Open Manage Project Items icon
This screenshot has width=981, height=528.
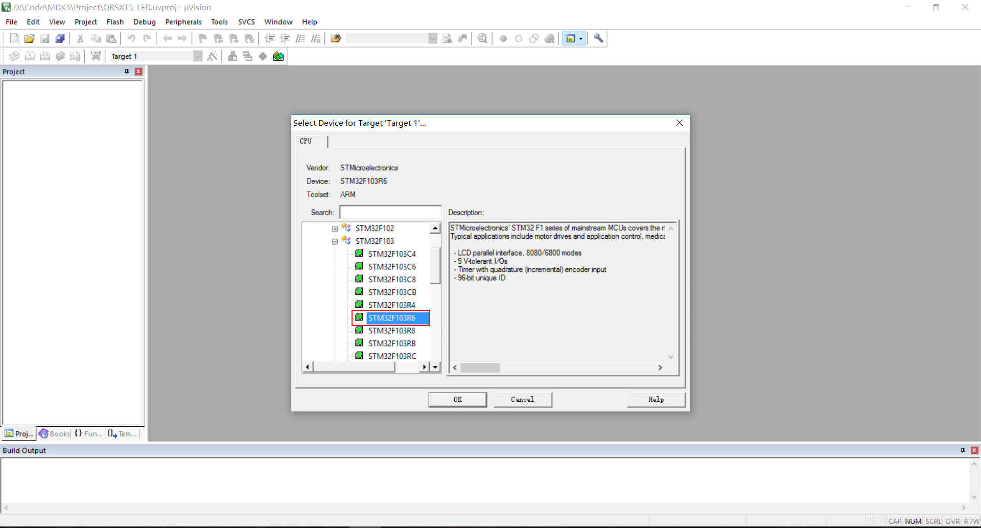[x=232, y=56]
